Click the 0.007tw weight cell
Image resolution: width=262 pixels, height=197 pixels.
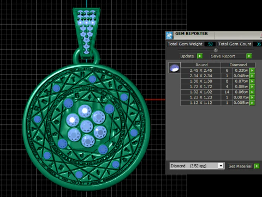click(241, 97)
